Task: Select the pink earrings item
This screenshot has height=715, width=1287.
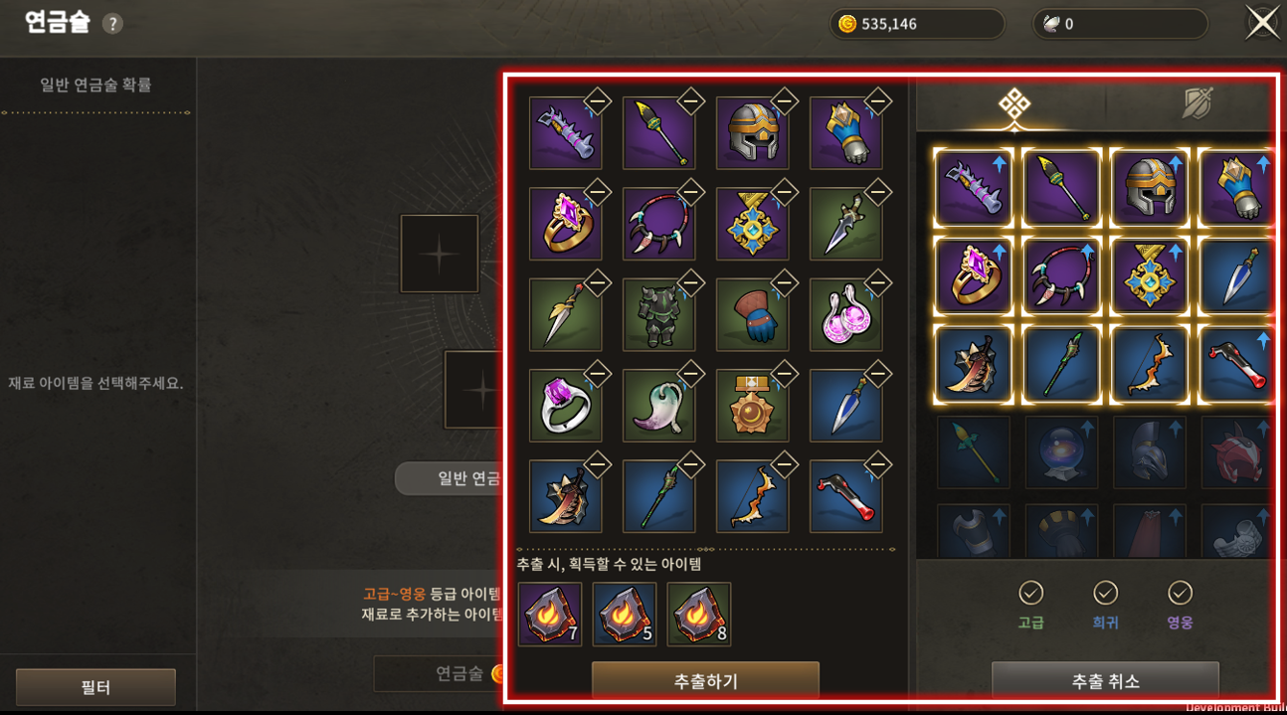Action: 845,316
